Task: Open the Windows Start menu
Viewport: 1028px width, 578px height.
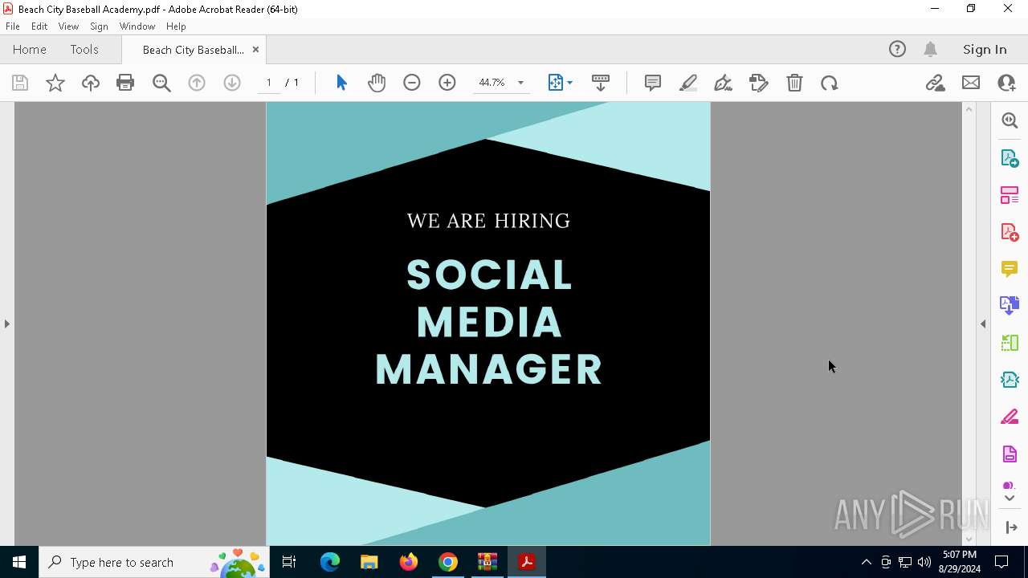Action: tap(19, 562)
